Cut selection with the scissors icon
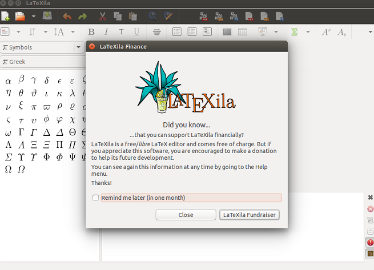Image resolution: width=374 pixels, height=270 pixels. coord(103,16)
